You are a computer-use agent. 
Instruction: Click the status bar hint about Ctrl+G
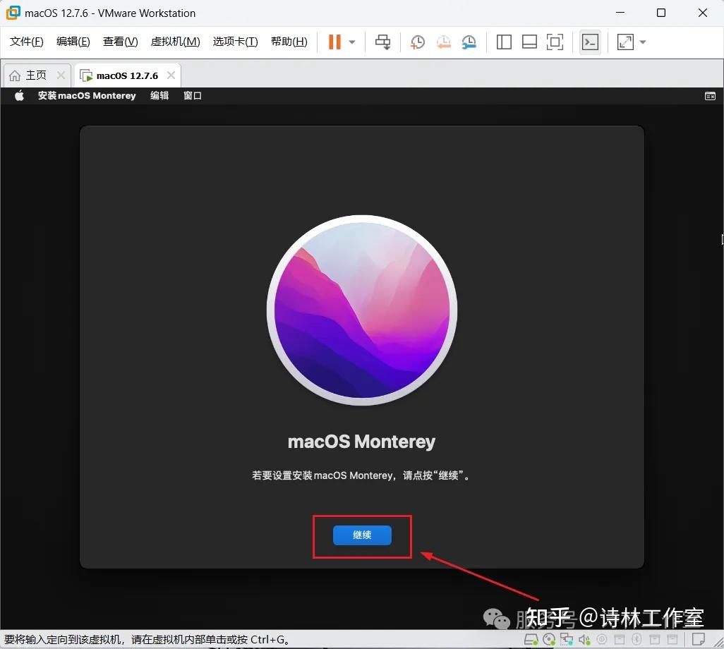(147, 640)
